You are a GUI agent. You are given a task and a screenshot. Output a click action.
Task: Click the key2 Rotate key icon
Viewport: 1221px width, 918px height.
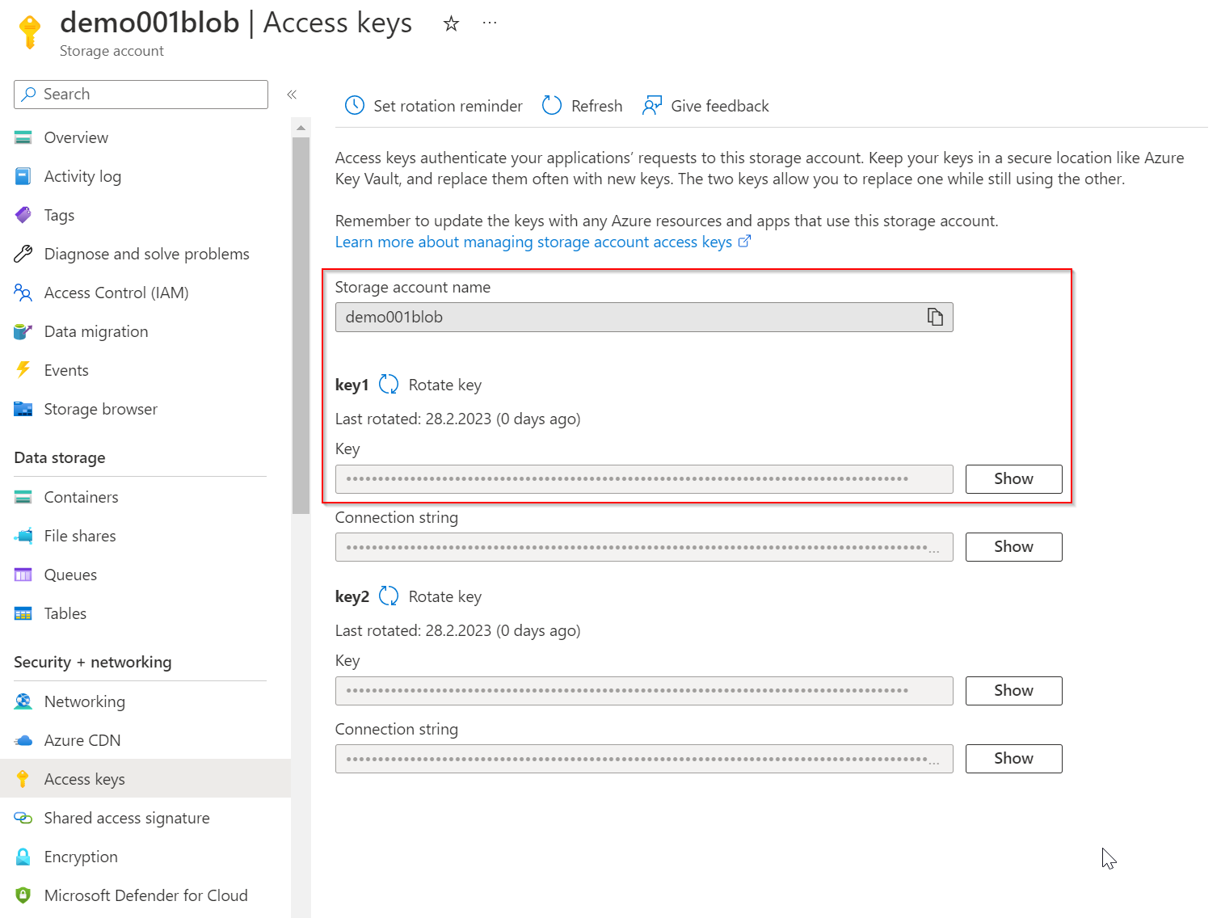(x=389, y=596)
